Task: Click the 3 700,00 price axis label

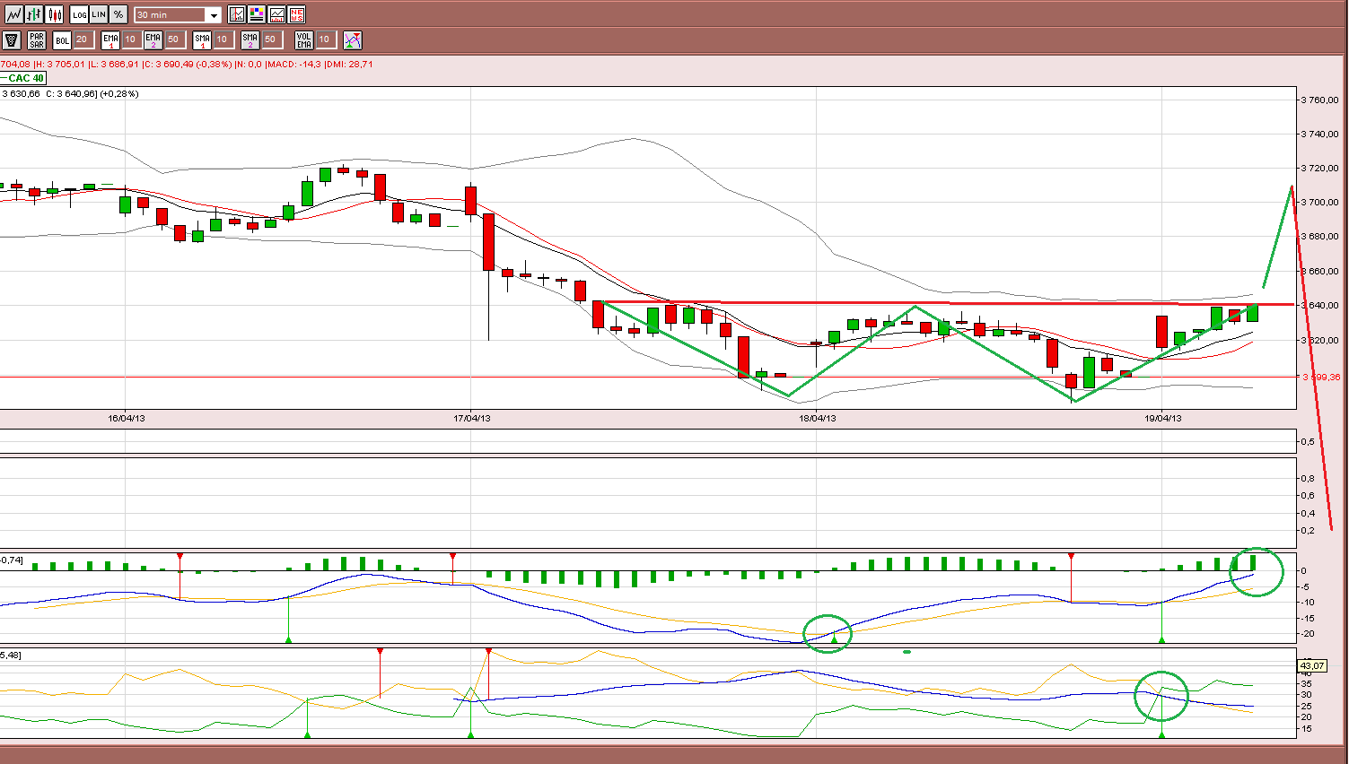Action: tap(1319, 203)
